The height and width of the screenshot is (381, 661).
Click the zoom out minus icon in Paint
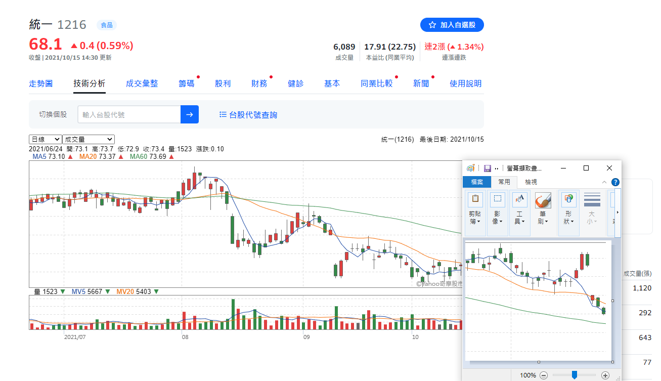[544, 375]
